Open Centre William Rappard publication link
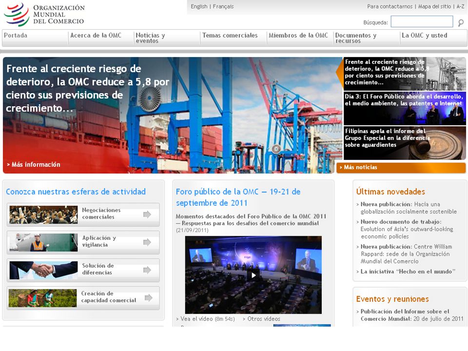 406,253
